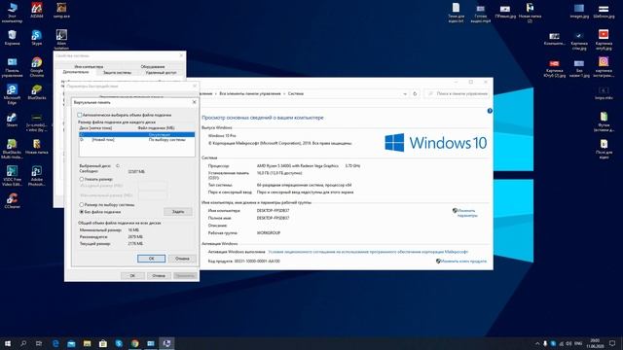The image size is (623, 350).
Task: Select the Шаблон.jpg desktop file
Action: [604, 11]
